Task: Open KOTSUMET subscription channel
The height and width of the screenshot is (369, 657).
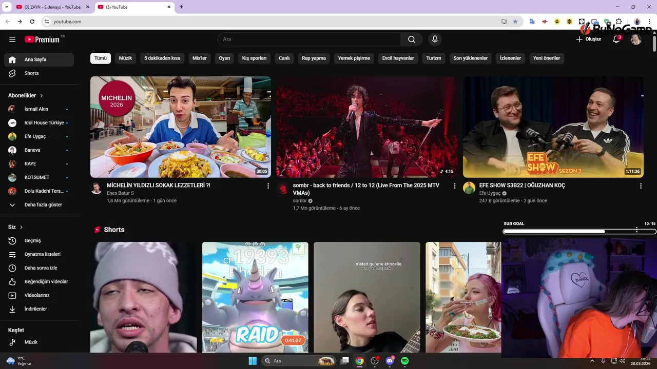Action: click(x=39, y=177)
